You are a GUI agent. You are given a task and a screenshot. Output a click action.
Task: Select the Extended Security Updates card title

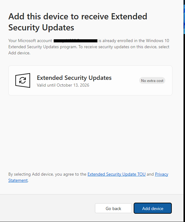coord(74,78)
